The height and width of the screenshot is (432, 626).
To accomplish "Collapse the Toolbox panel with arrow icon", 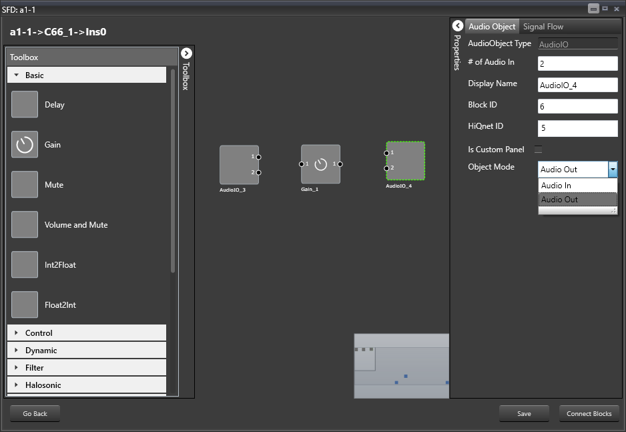I will (186, 53).
